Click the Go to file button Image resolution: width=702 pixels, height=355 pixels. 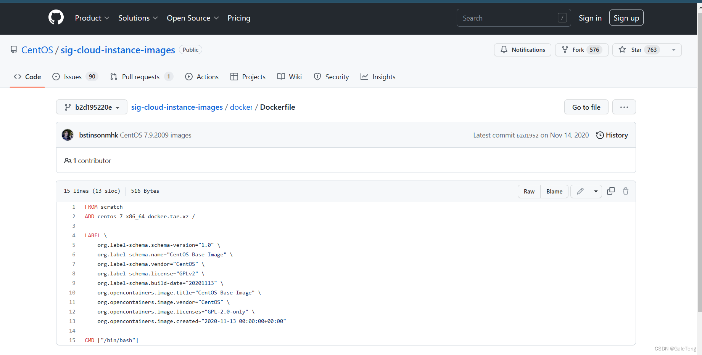coord(586,107)
